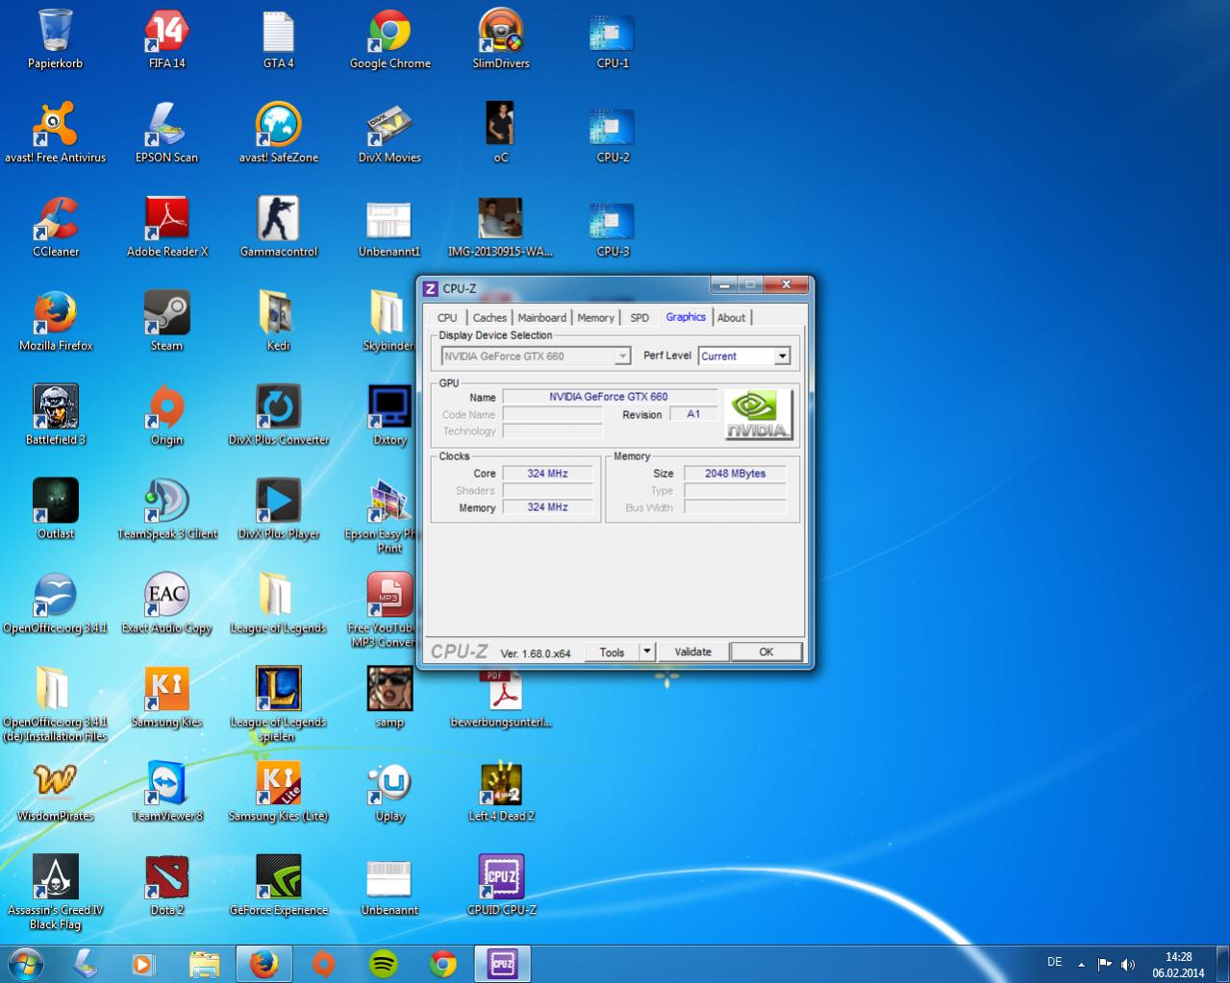The image size is (1230, 983).
Task: Open TeamSpeak 3 Client shortcut
Action: point(166,510)
